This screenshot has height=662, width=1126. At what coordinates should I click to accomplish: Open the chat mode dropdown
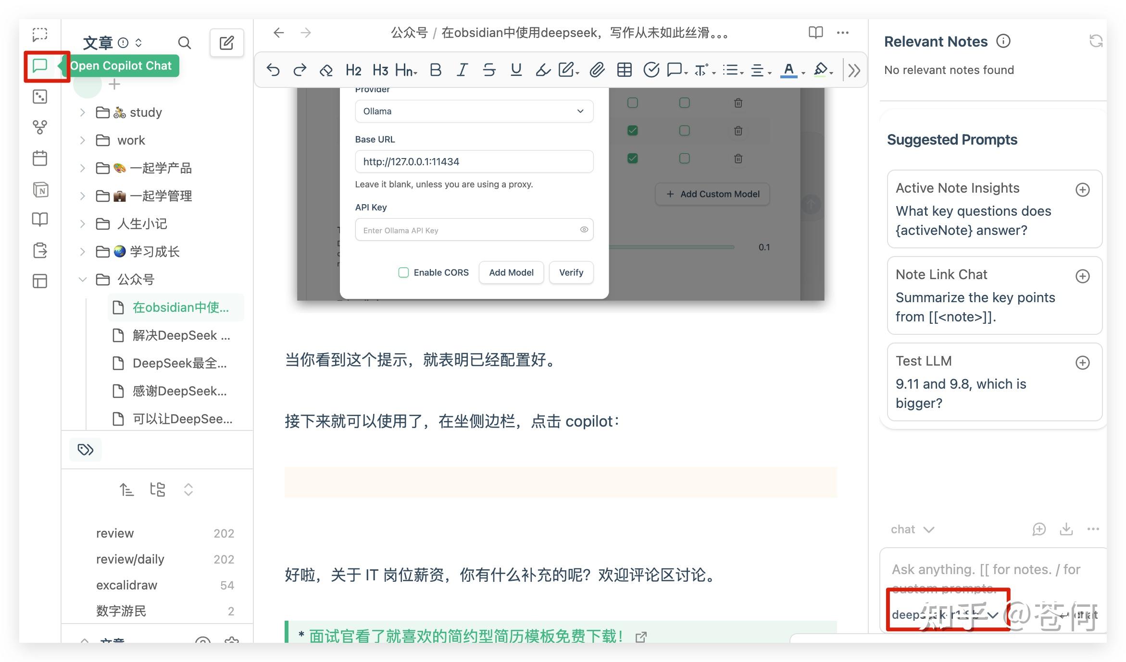pyautogui.click(x=912, y=529)
